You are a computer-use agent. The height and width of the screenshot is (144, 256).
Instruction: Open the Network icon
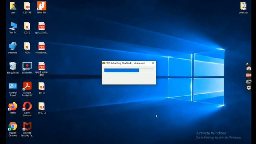pos(13,48)
